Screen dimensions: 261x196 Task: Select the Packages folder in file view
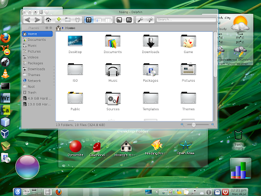[x=150, y=69]
